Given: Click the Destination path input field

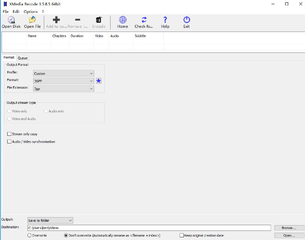Looking at the screenshot, I should [x=149, y=228].
